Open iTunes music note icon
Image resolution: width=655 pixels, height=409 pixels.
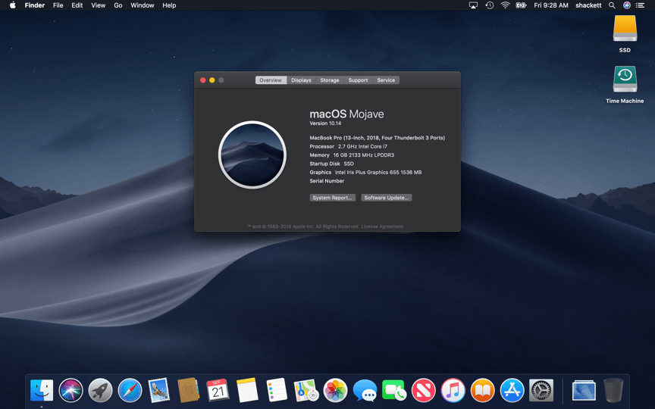(x=453, y=390)
